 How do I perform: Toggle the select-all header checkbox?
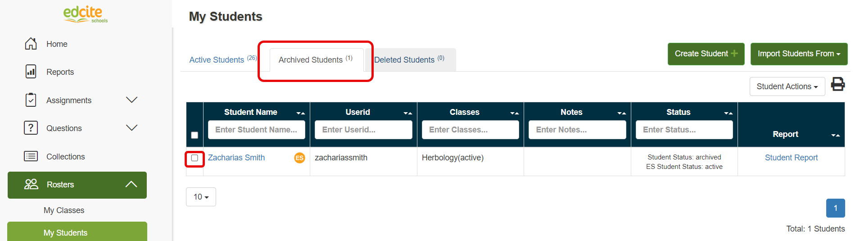click(195, 135)
